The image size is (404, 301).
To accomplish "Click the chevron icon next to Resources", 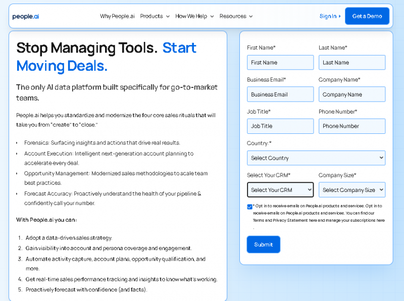I will pyautogui.click(x=251, y=16).
